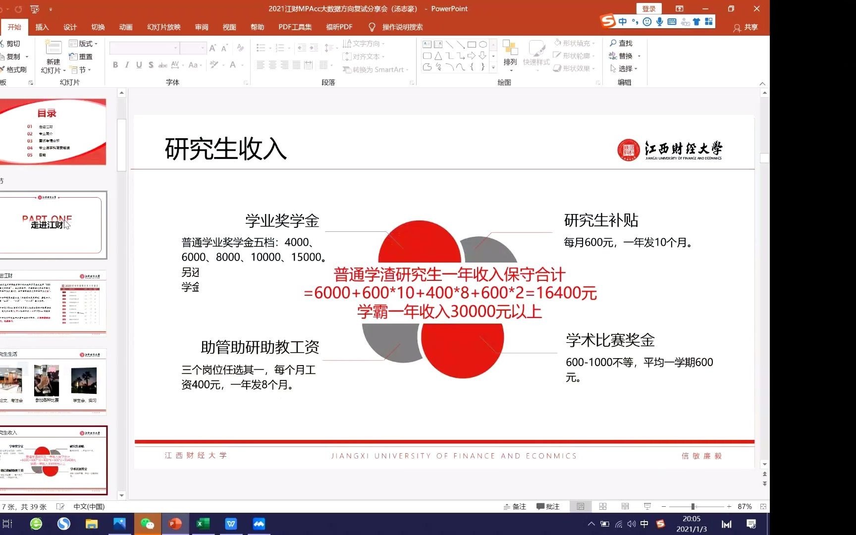Click Find (查找) in editing group
This screenshot has height=535, width=856.
click(621, 43)
